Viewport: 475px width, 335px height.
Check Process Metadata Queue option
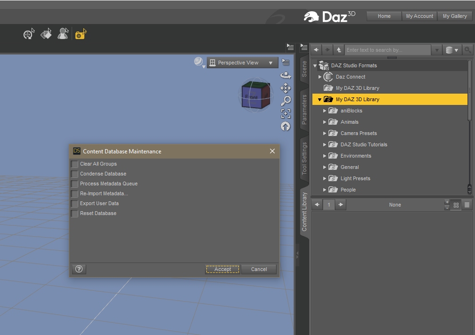click(74, 184)
